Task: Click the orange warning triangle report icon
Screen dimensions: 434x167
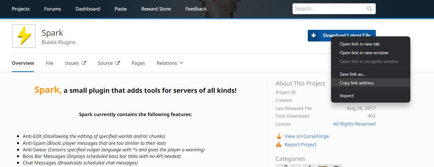Action: pyautogui.click(x=279, y=144)
